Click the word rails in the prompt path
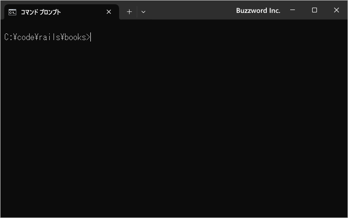 (x=50, y=37)
